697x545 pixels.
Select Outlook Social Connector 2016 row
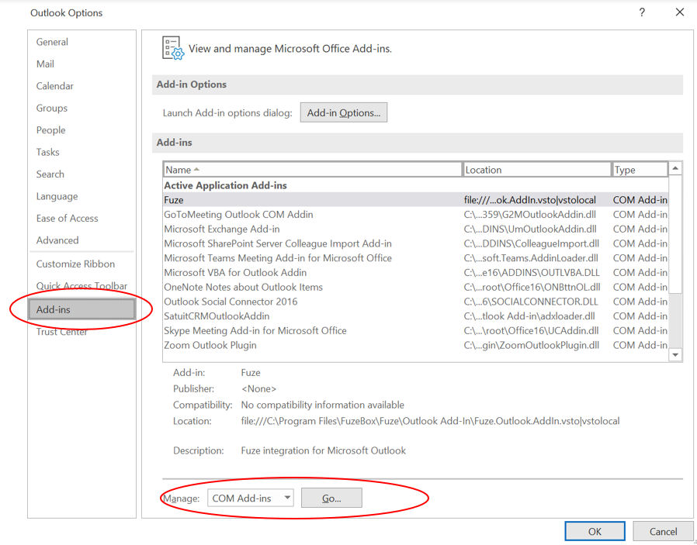415,302
